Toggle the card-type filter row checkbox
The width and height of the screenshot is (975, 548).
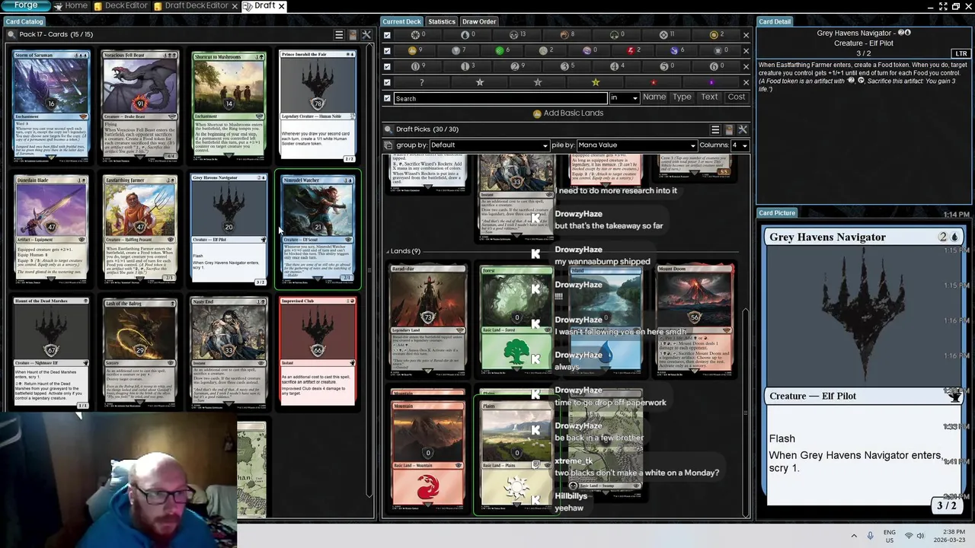point(387,35)
